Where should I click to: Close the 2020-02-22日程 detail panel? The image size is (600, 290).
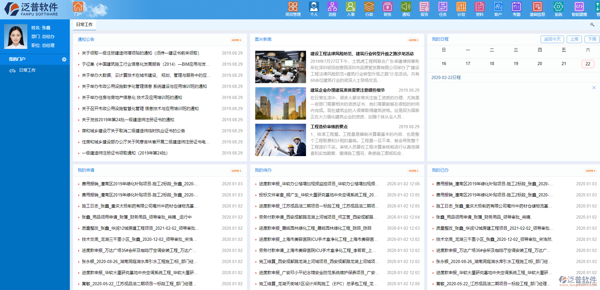594,87
